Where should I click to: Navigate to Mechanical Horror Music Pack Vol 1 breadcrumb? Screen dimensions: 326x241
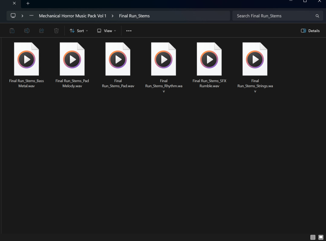pyautogui.click(x=73, y=16)
